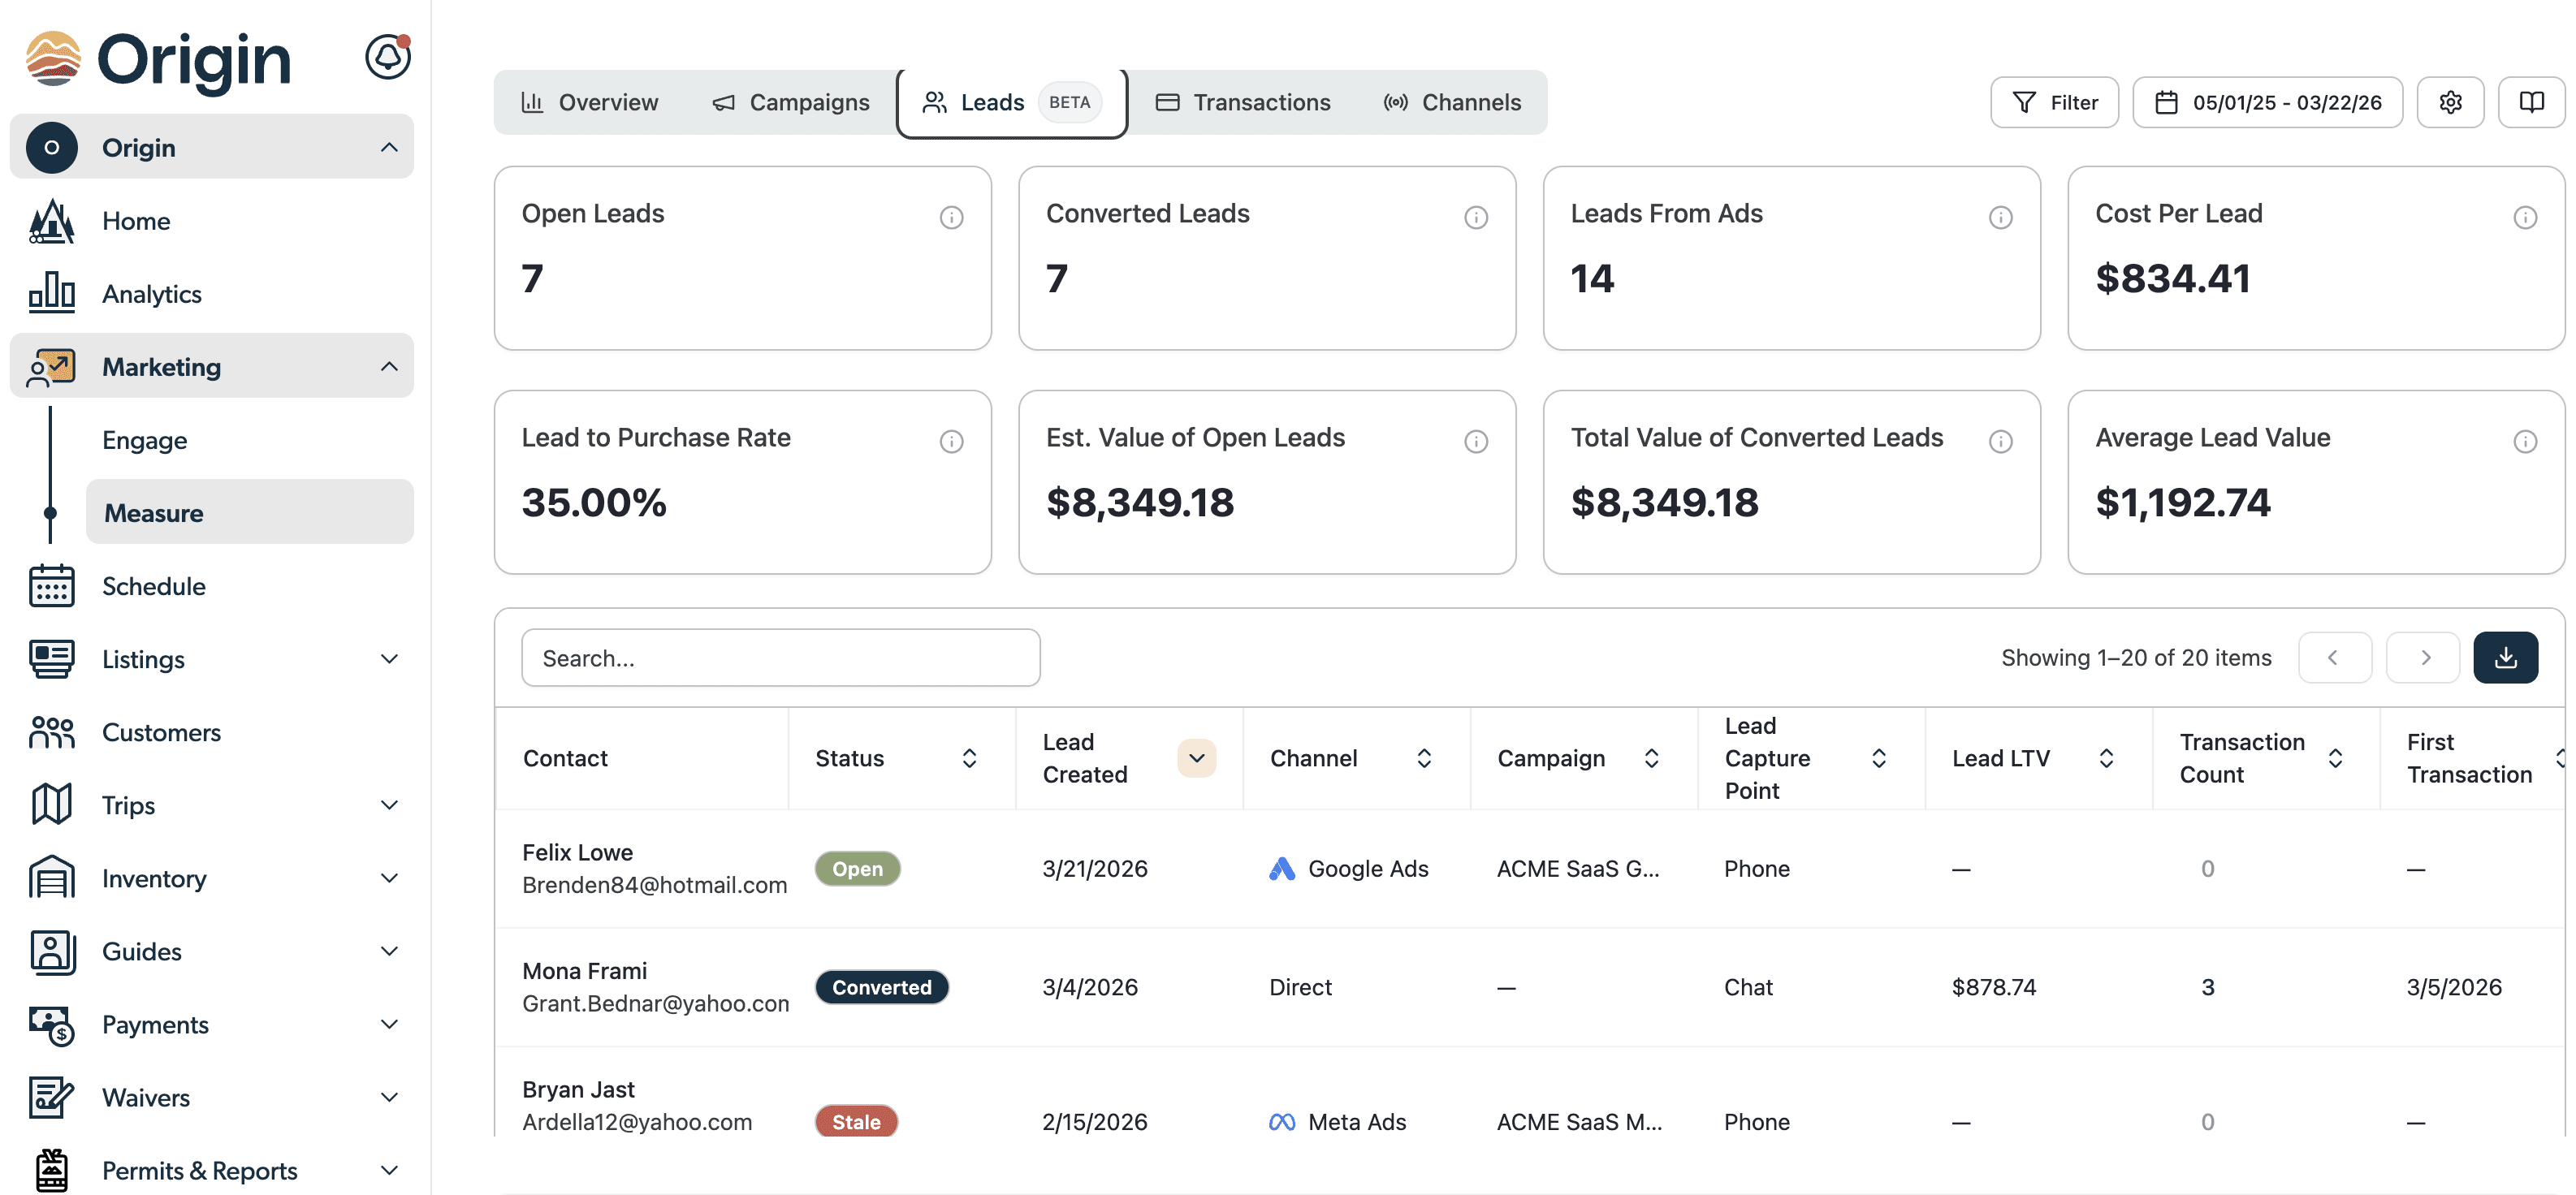Switch to the Campaigns tab
Image resolution: width=2576 pixels, height=1195 pixels.
coord(790,102)
